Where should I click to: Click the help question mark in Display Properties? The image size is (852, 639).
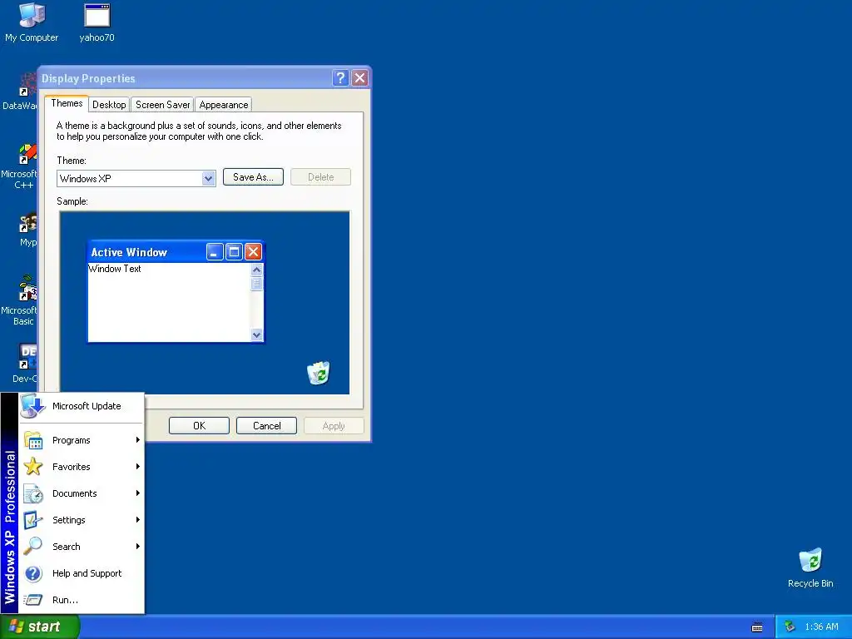(x=340, y=77)
